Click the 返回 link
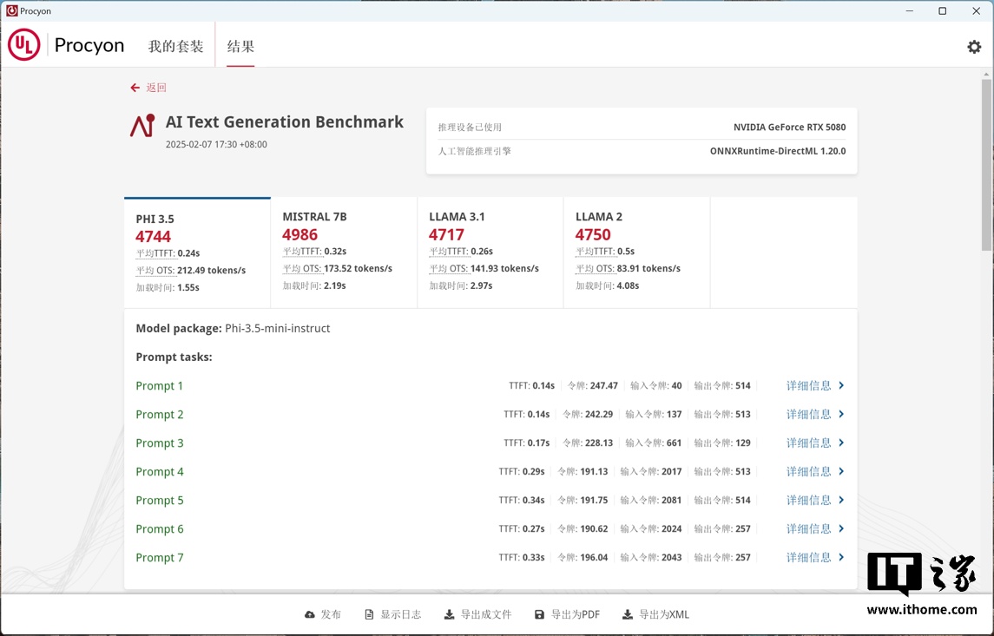Viewport: 994px width, 636px height. [156, 88]
